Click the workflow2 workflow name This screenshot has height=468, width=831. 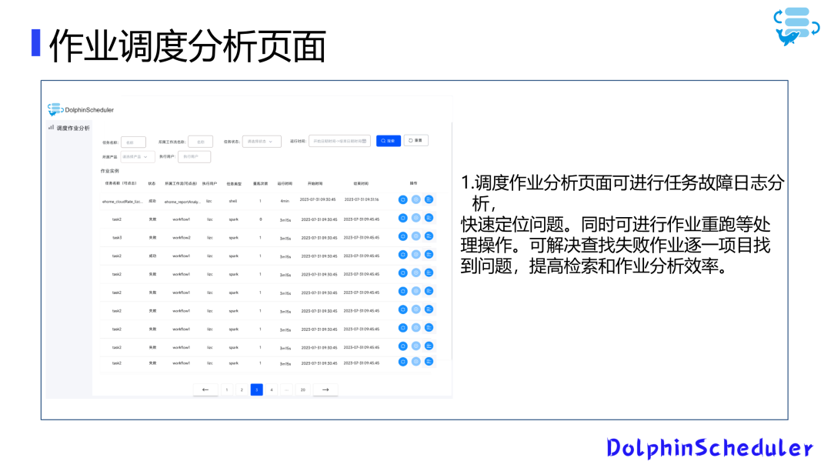(x=182, y=237)
